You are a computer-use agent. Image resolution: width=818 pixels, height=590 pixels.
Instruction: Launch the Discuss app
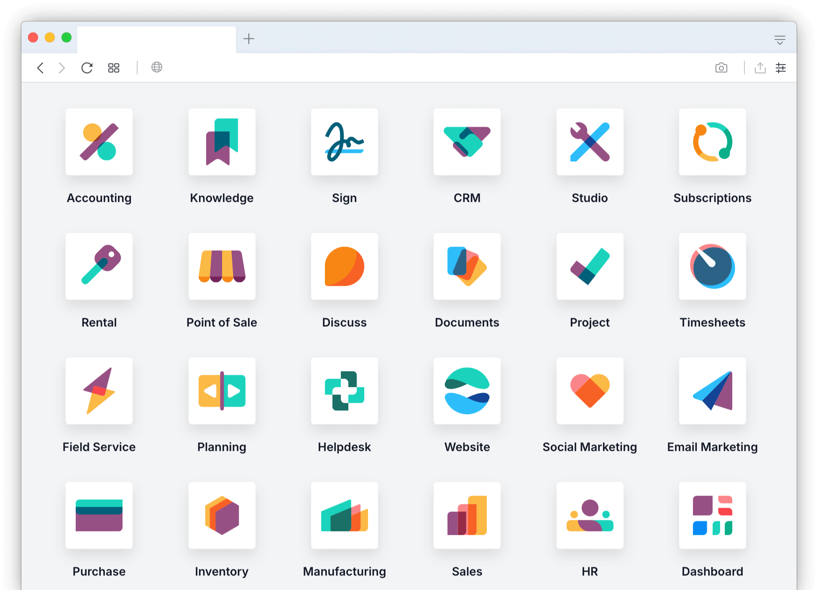click(x=344, y=266)
